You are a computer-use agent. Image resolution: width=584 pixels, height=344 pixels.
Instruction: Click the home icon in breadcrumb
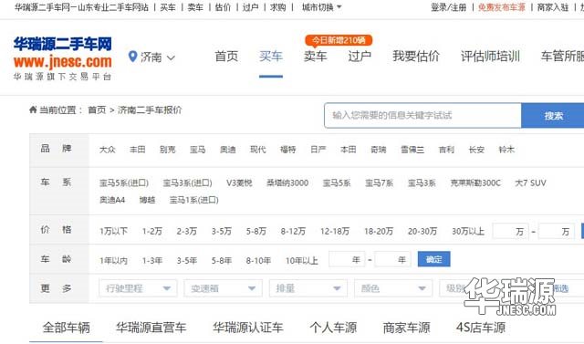[33, 109]
